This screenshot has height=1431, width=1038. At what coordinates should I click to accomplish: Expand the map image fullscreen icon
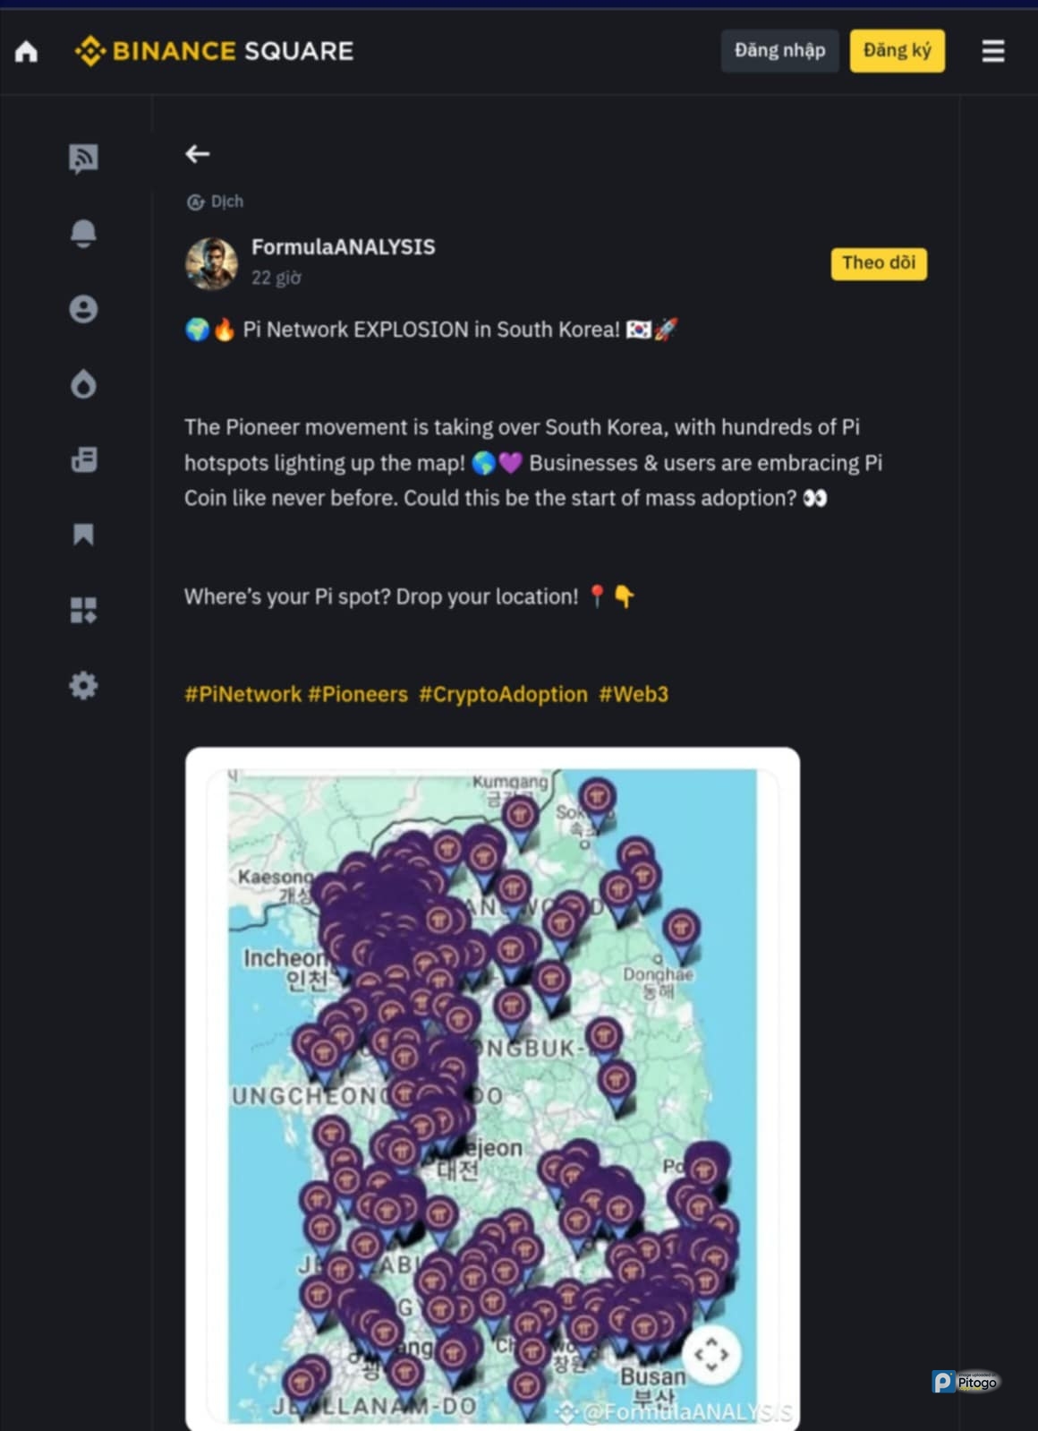tap(711, 1354)
